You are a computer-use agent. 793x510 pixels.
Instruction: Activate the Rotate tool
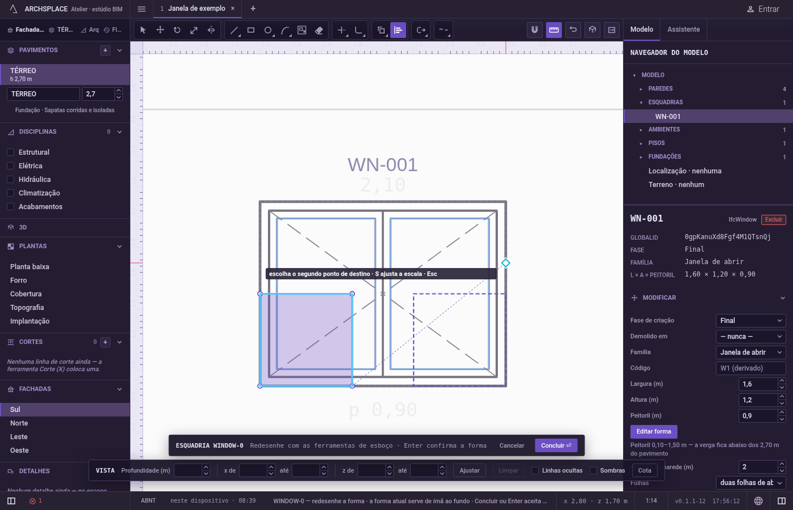click(x=177, y=30)
